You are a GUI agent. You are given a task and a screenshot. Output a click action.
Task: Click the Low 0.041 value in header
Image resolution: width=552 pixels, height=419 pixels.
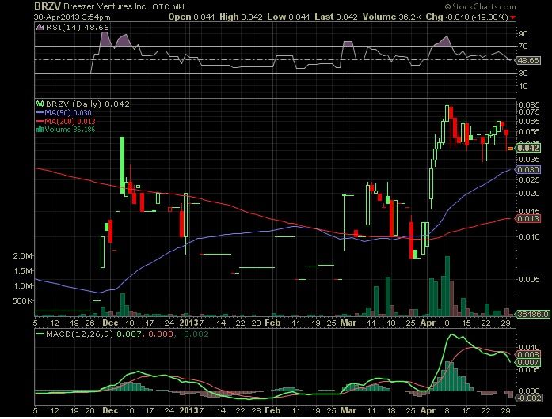pos(288,17)
